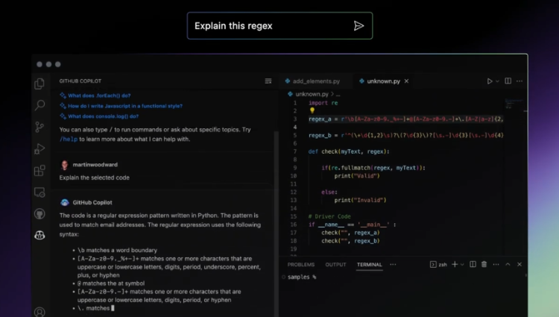The image size is (559, 317).
Task: Open the Search view in activity bar
Action: 40,105
